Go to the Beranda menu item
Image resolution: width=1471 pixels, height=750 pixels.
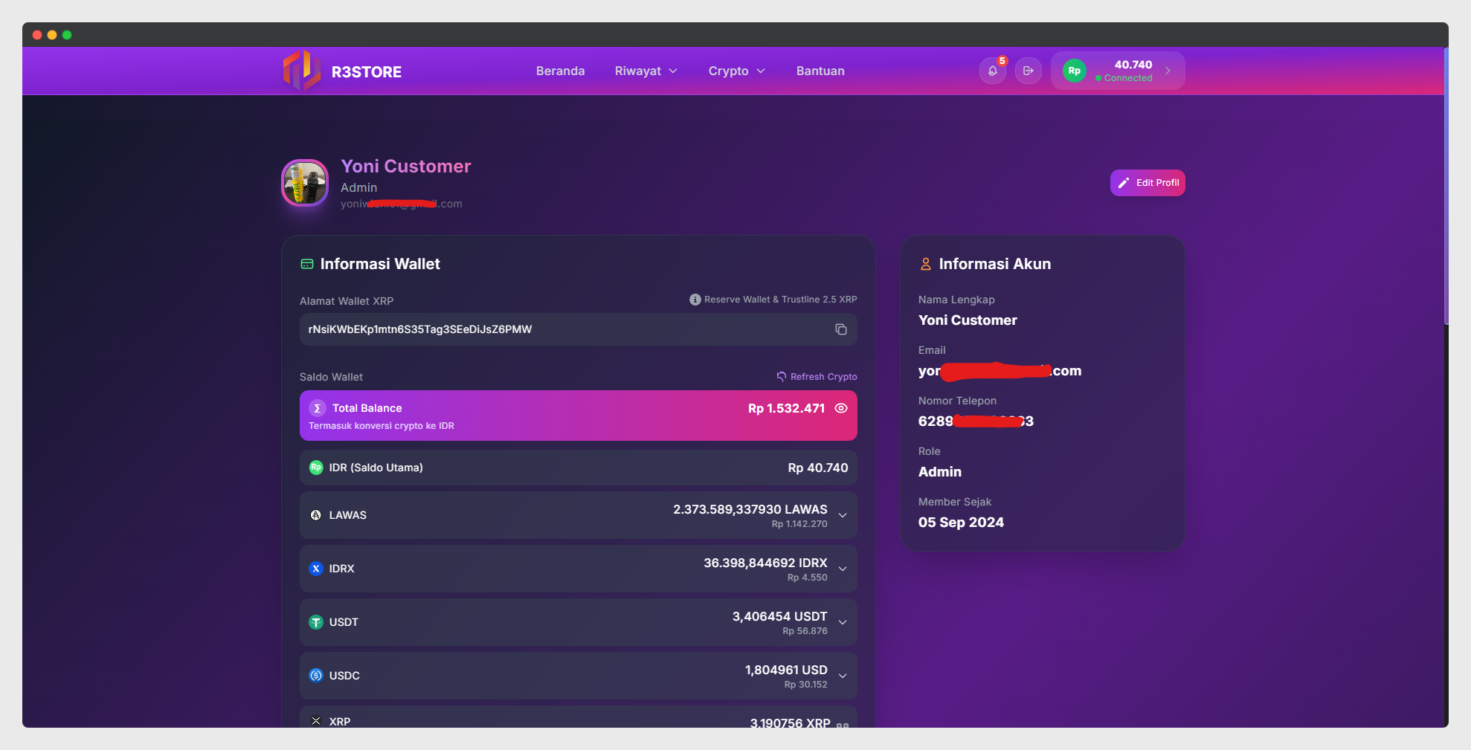560,71
